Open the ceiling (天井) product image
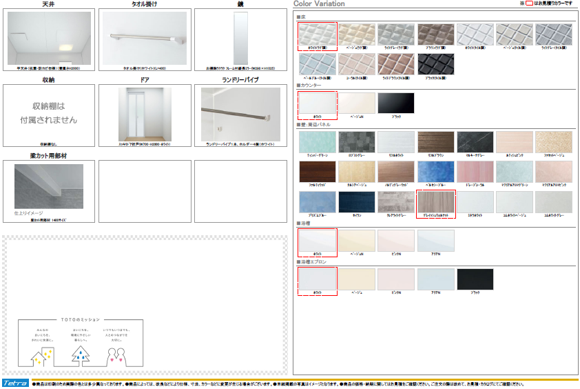The image size is (580, 389). coord(48,39)
